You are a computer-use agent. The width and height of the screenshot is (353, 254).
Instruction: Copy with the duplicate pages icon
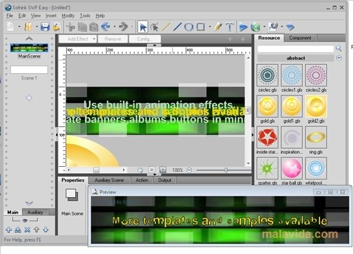point(82,27)
